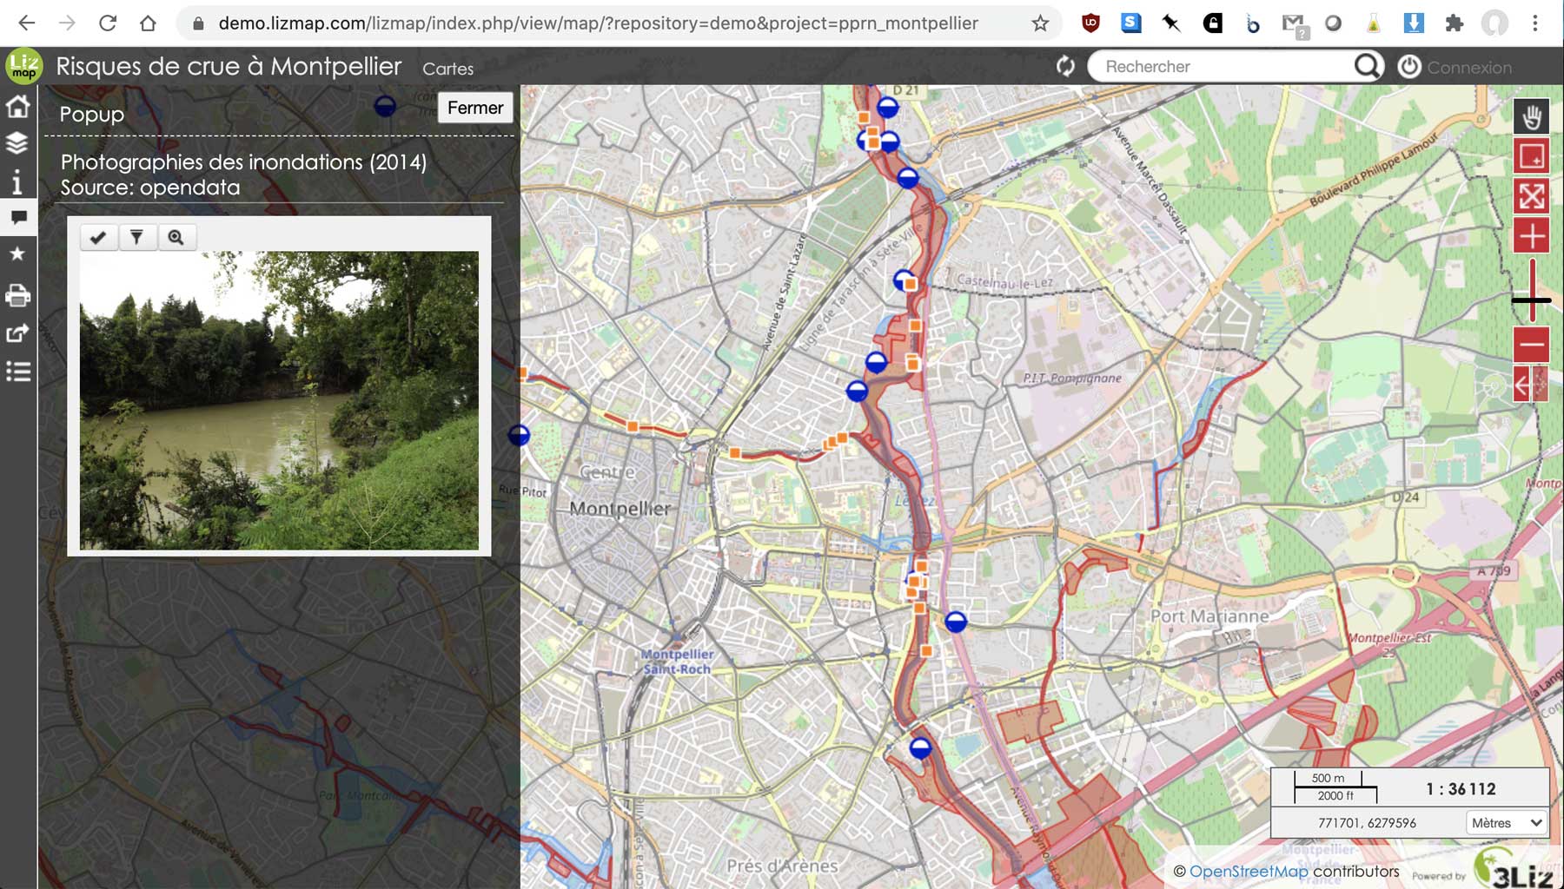This screenshot has width=1564, height=889.
Task: Toggle the Popup panel speech bubble
Action: [x=17, y=217]
